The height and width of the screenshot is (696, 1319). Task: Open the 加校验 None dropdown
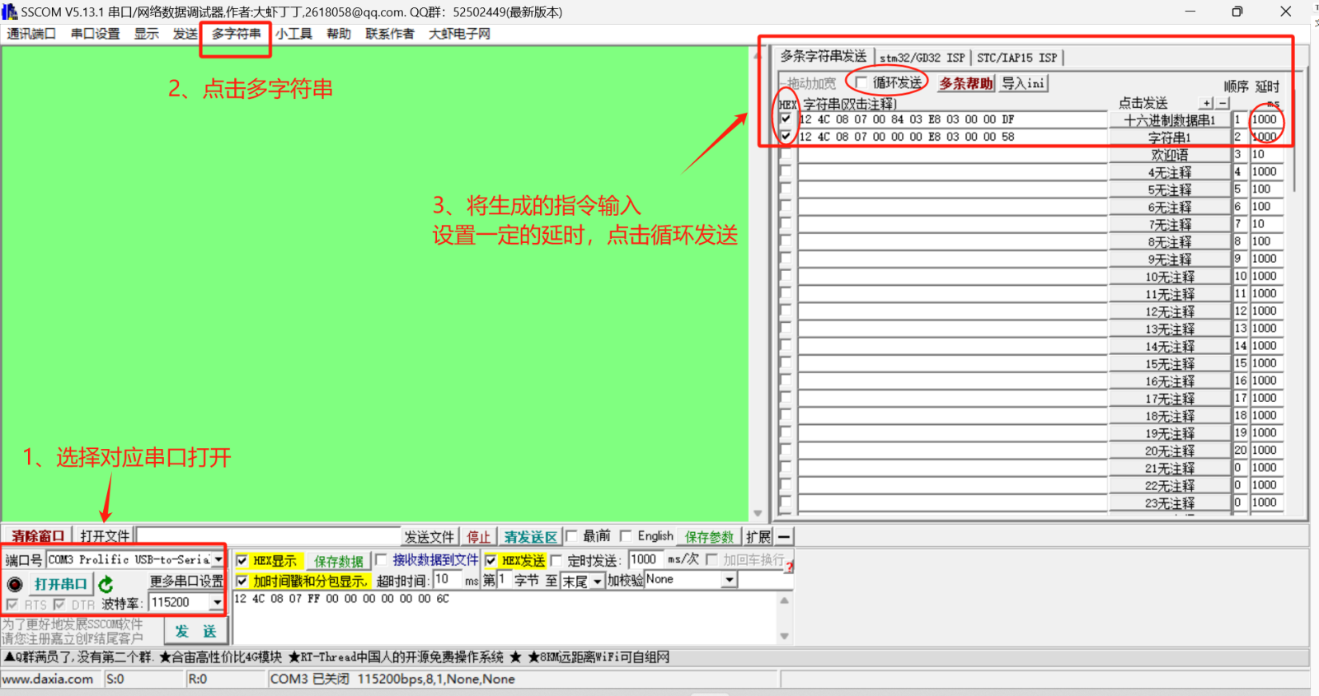pyautogui.click(x=729, y=580)
